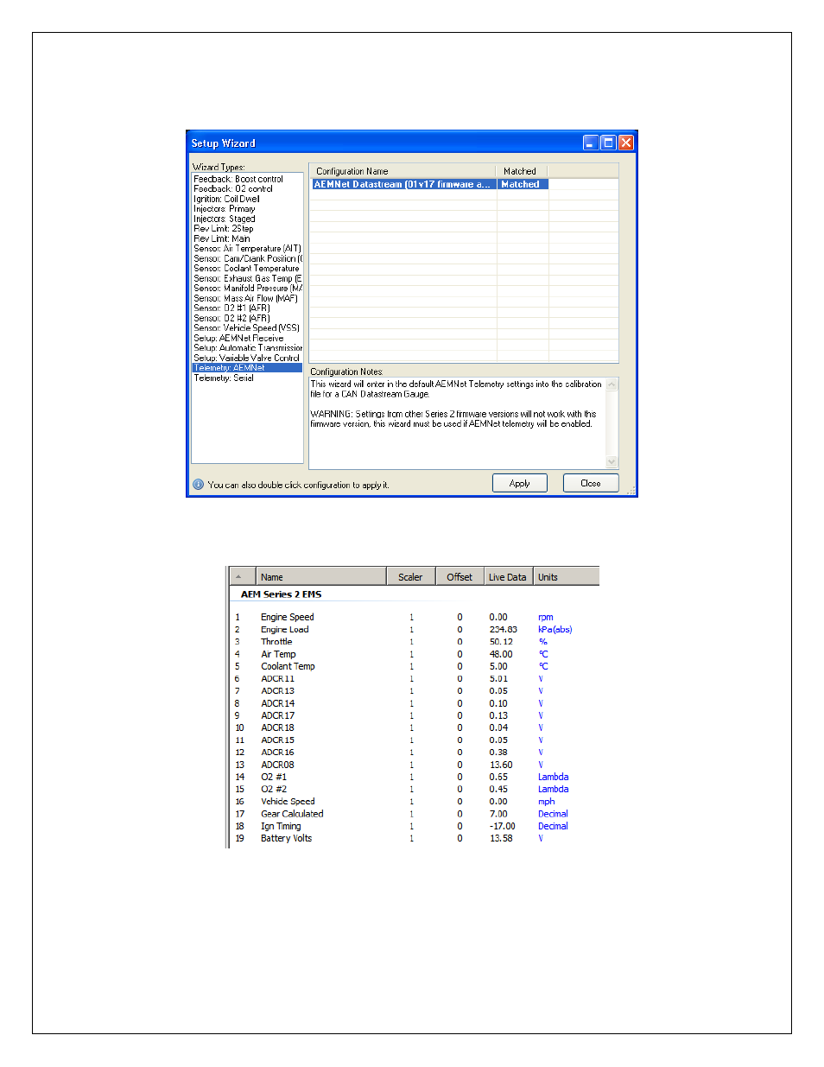Click live data value -17.00

click(502, 826)
